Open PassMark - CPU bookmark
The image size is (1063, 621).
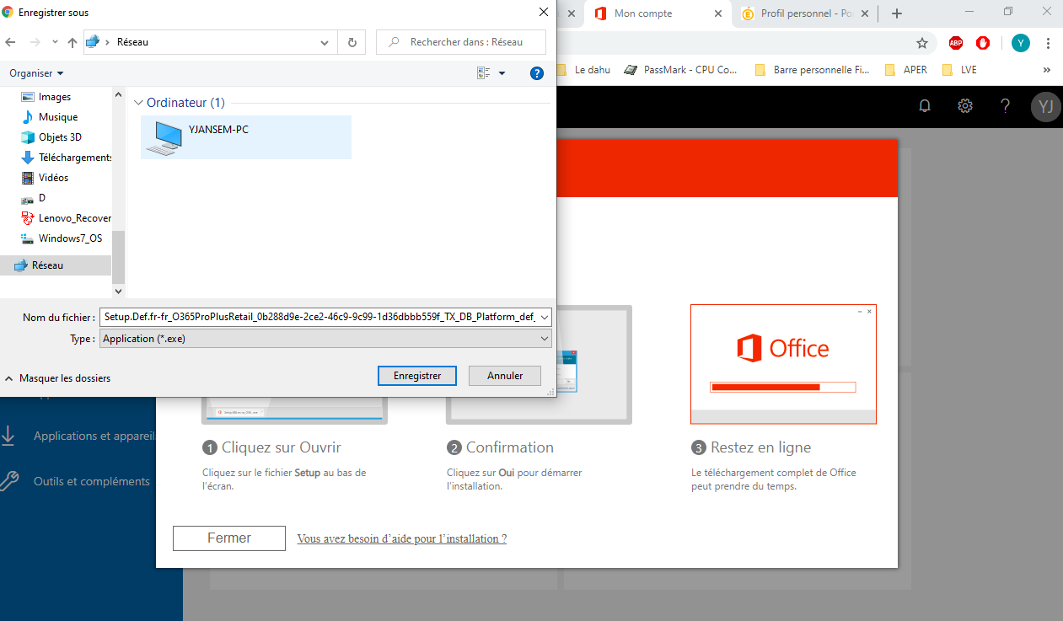click(x=681, y=70)
